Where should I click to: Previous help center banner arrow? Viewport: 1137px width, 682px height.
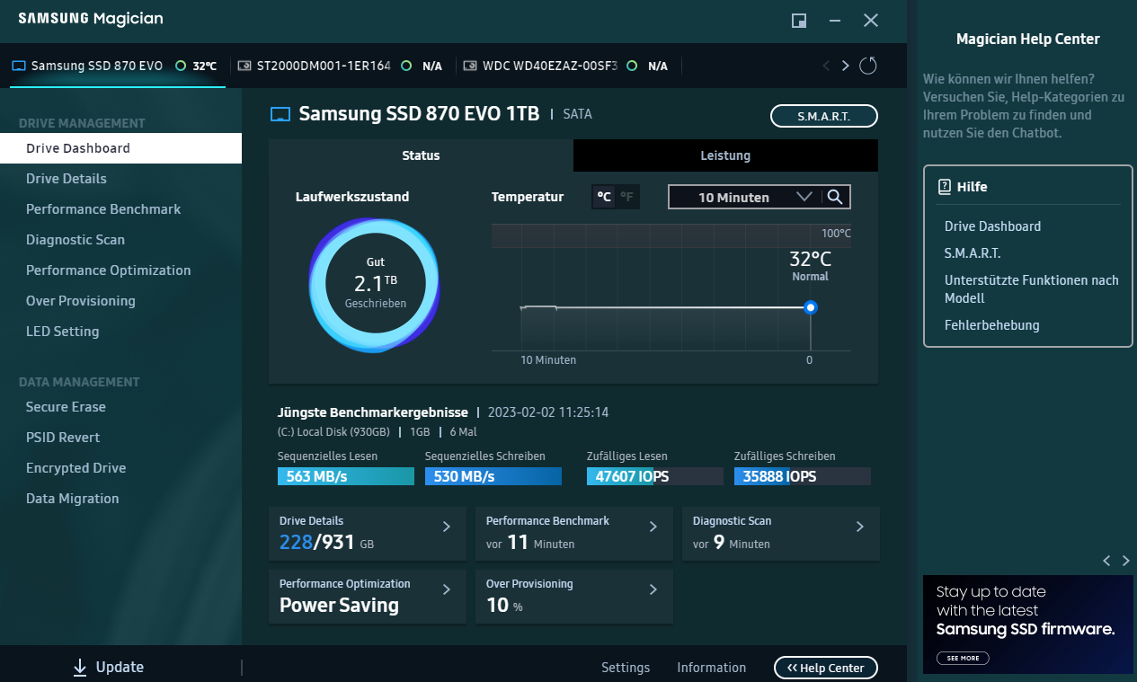point(1106,561)
